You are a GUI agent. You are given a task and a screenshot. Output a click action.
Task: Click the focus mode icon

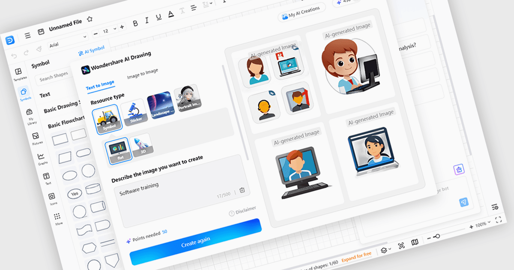pos(401,246)
